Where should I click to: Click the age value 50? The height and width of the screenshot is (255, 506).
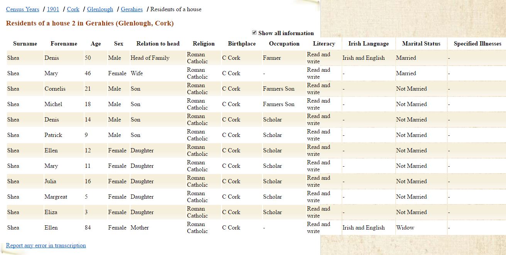point(88,58)
